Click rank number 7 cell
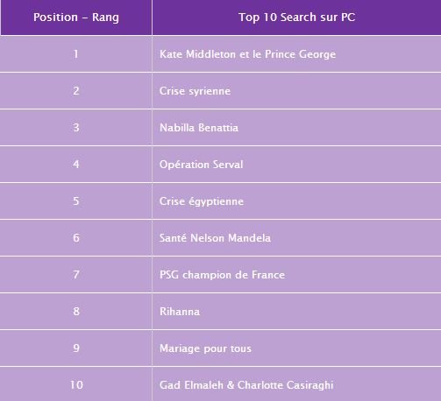Image resolution: width=441 pixels, height=401 pixels. (76, 275)
